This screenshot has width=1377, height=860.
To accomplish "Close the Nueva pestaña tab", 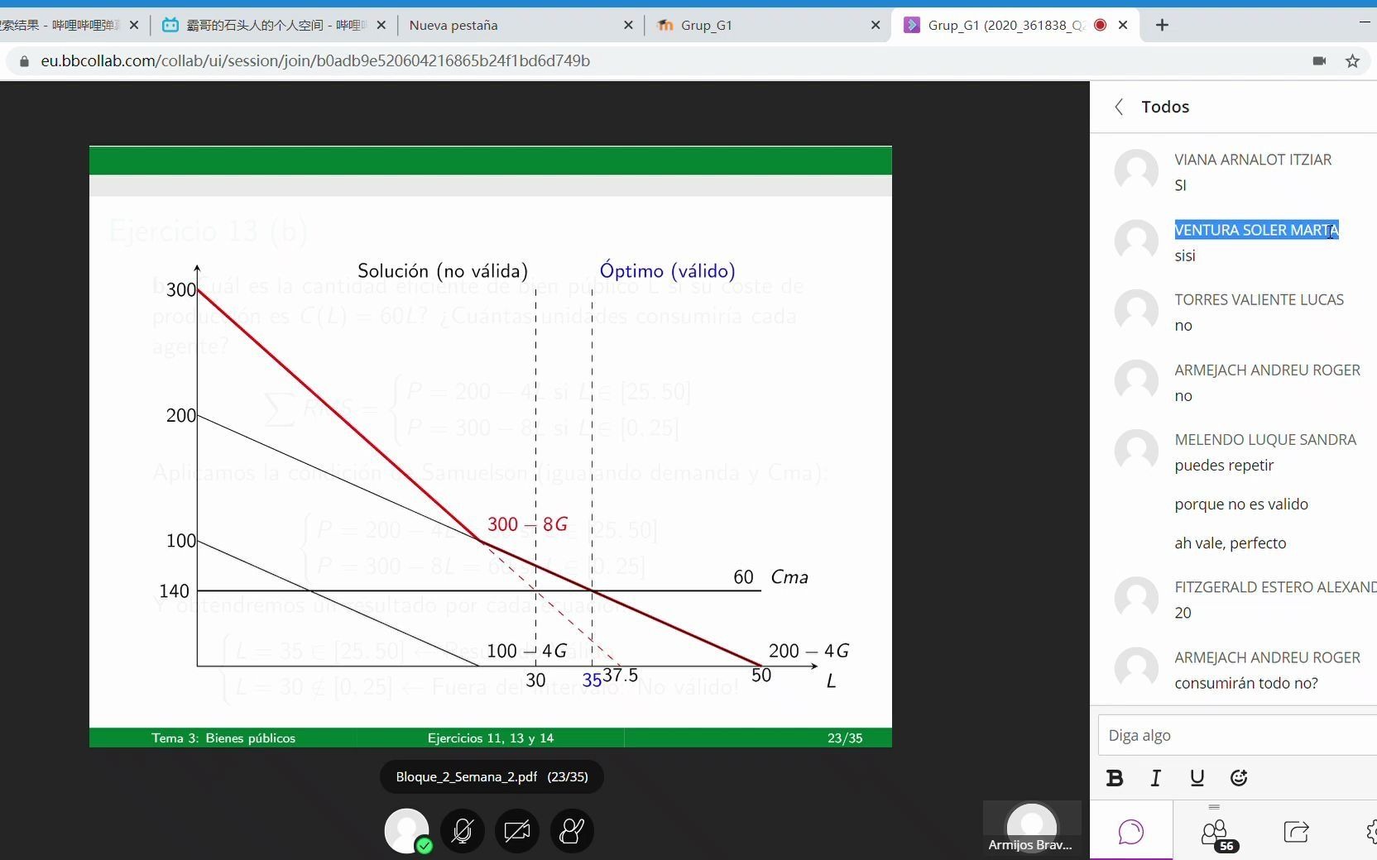I will click(x=628, y=25).
